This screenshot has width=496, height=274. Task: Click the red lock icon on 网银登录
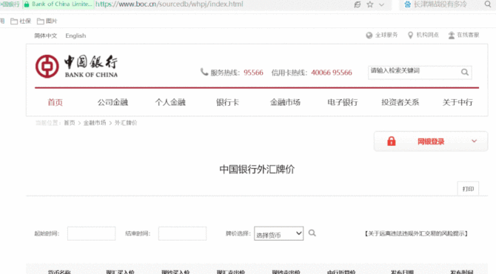click(x=392, y=141)
